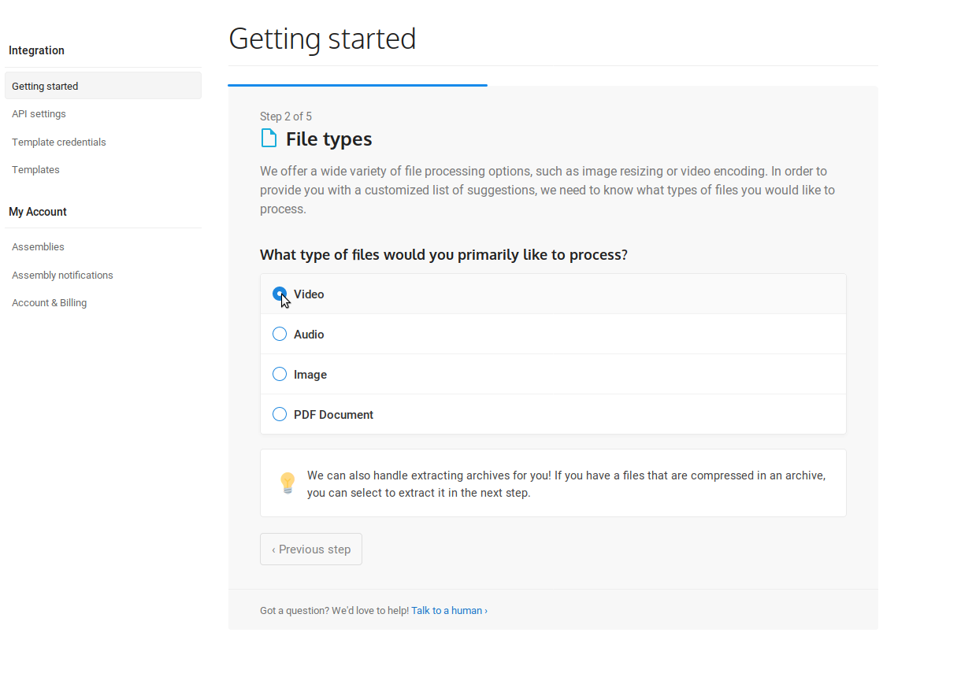Open the Talk to a human link
Viewport: 961px width, 677px height.
449,610
